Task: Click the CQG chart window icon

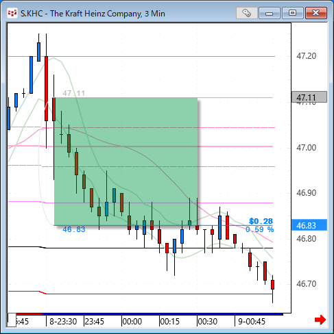Action: [x=12, y=13]
